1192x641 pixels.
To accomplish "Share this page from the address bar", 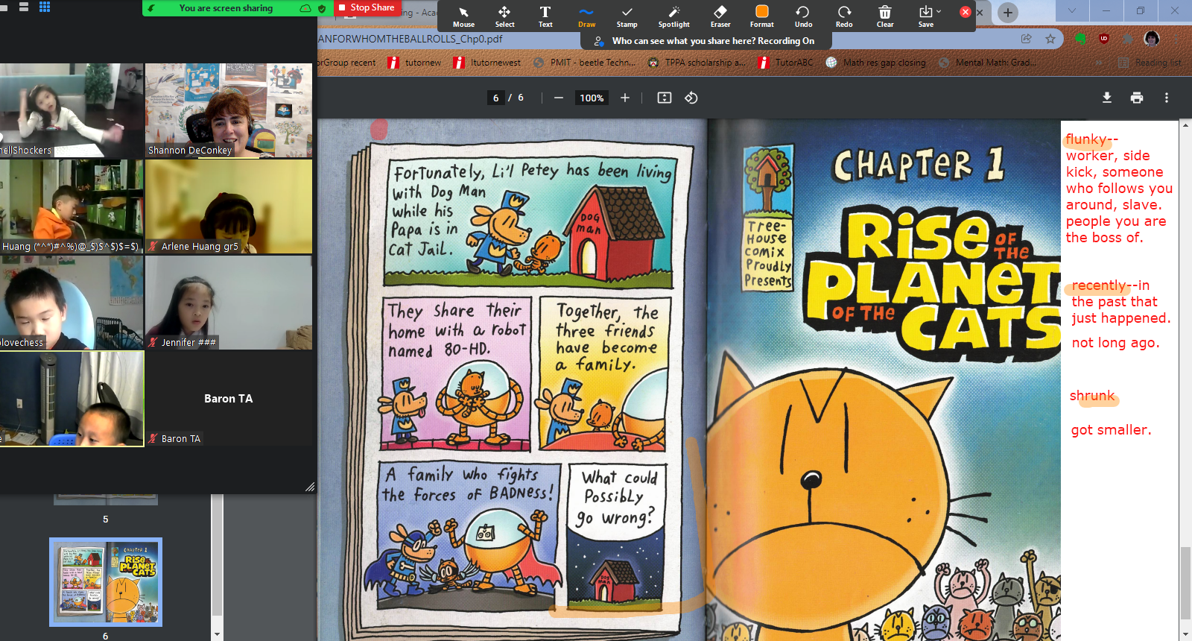I will tap(1027, 39).
